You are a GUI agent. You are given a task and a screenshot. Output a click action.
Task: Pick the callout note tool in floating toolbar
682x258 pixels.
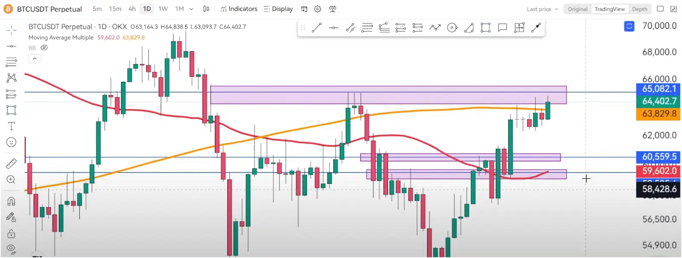point(503,28)
